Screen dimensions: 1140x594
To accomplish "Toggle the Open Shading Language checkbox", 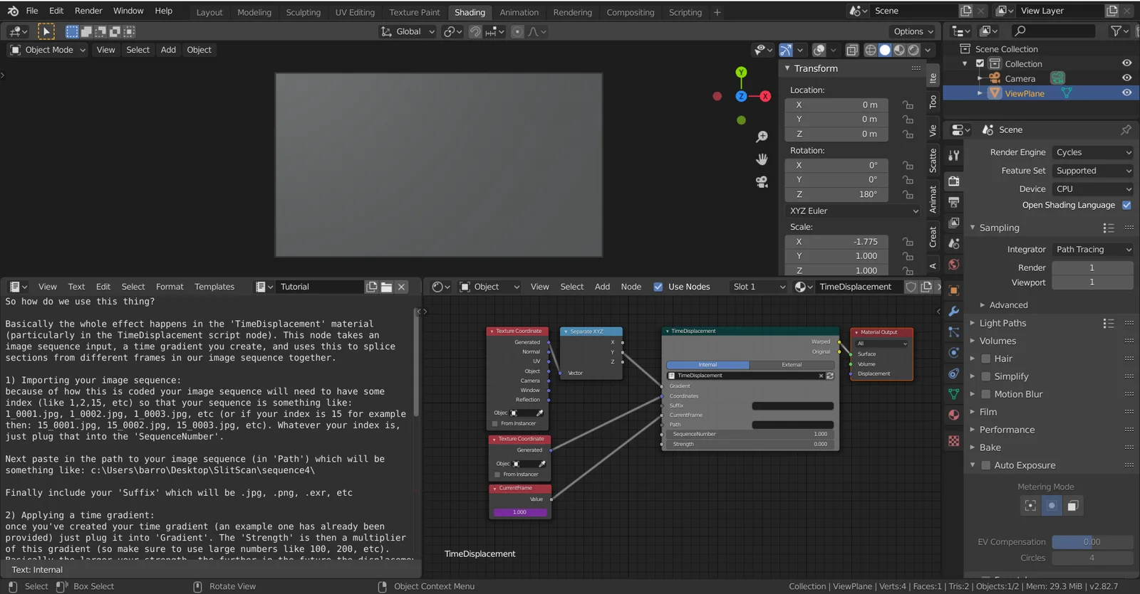I will point(1126,205).
